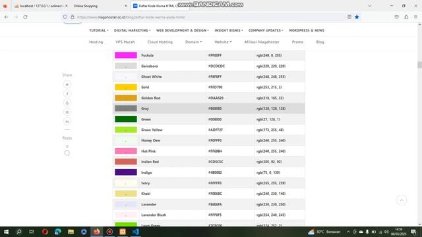Expand INSIGHT BISNIS menu

tap(229, 30)
